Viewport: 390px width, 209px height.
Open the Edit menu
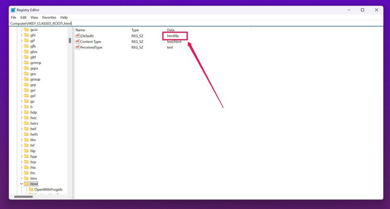(x=23, y=18)
